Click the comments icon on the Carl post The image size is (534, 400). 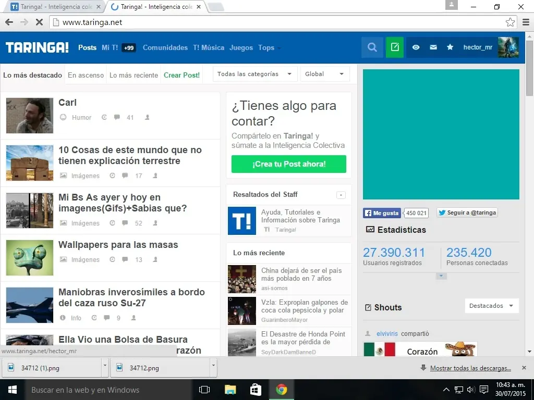point(117,117)
